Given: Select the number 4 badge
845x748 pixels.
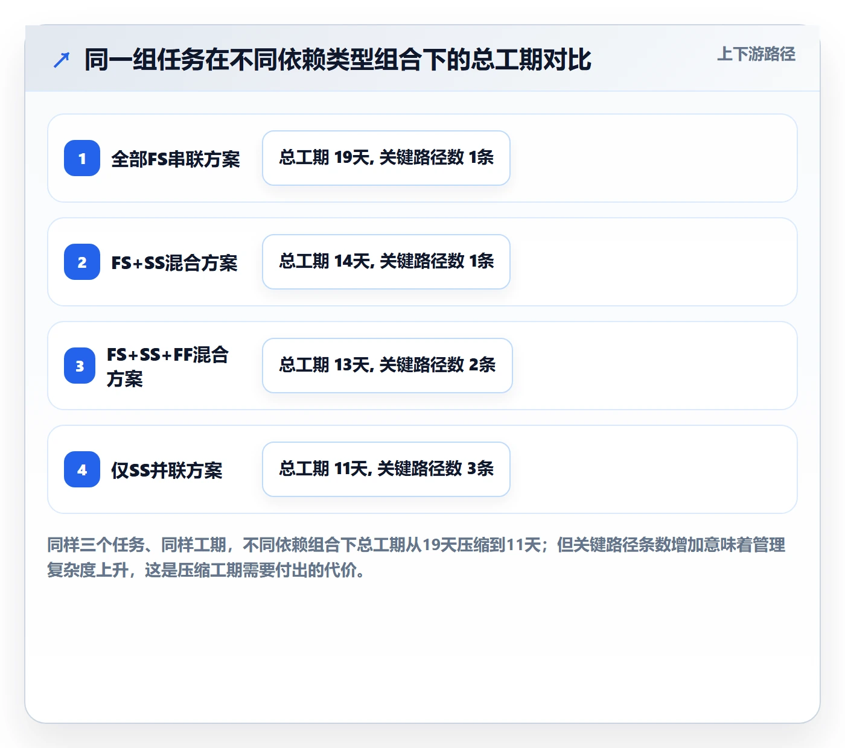Looking at the screenshot, I should pyautogui.click(x=82, y=469).
